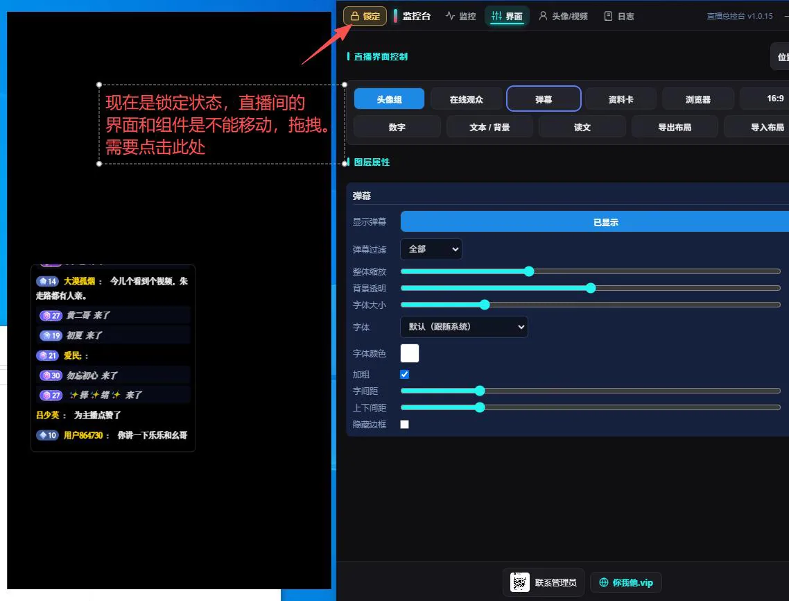The width and height of the screenshot is (789, 601).
Task: Open the 字体 默认(跟随系统) dropdown
Action: point(464,326)
